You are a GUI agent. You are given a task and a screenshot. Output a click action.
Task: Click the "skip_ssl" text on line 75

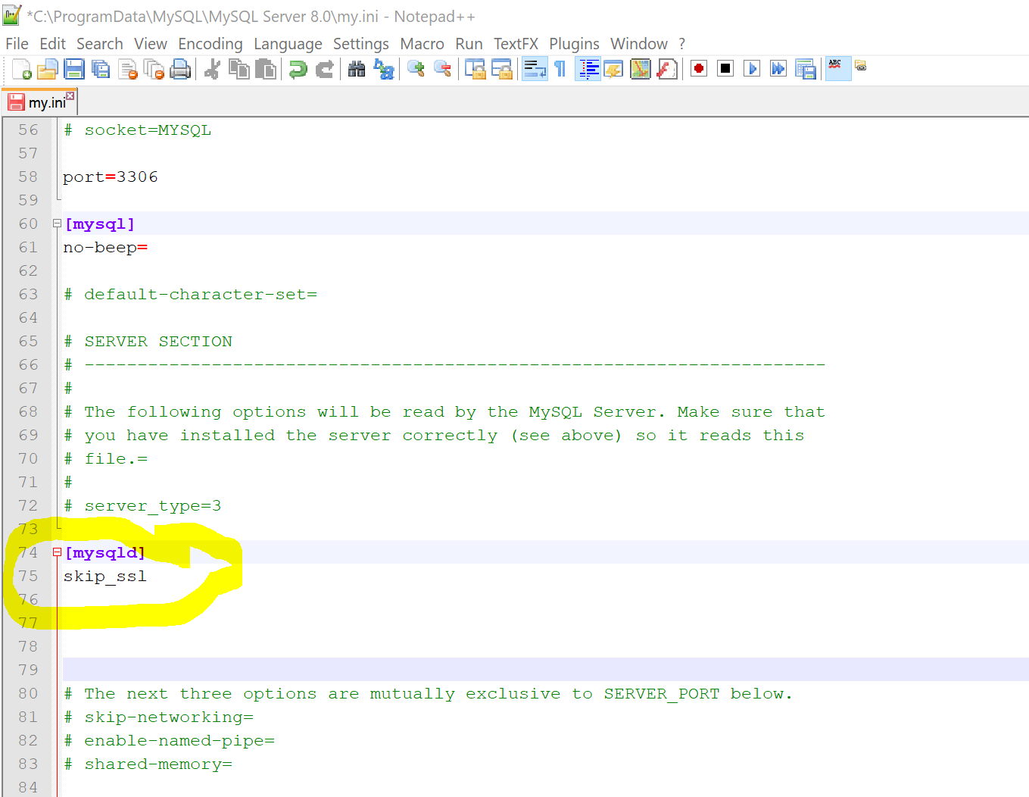[x=105, y=577]
